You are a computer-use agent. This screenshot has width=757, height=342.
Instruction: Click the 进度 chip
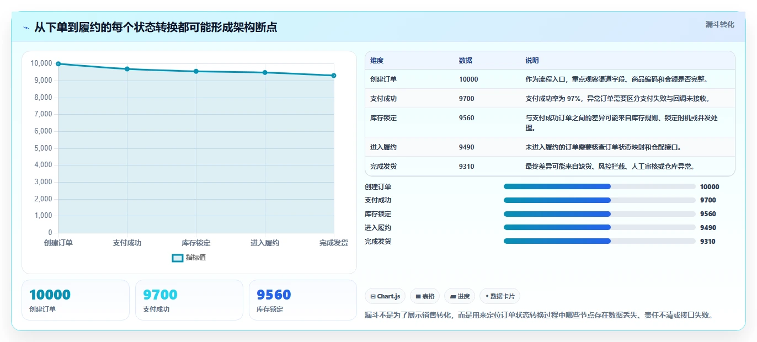click(x=460, y=296)
